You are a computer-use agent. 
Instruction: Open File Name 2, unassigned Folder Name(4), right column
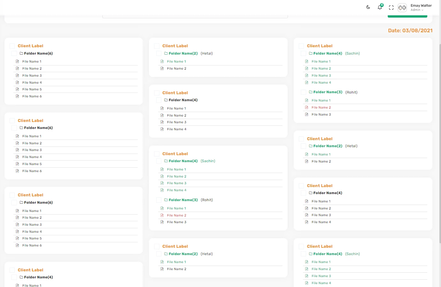click(321, 208)
